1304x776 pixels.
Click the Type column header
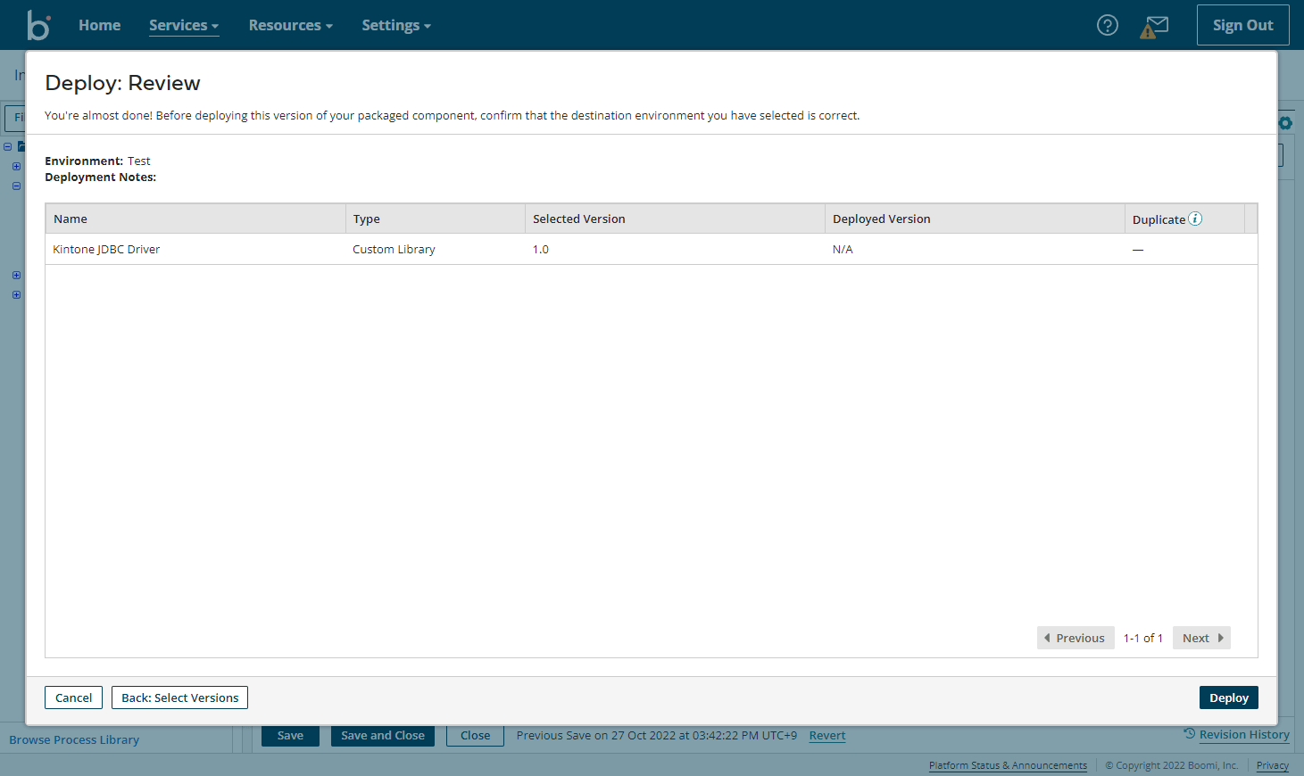point(436,219)
